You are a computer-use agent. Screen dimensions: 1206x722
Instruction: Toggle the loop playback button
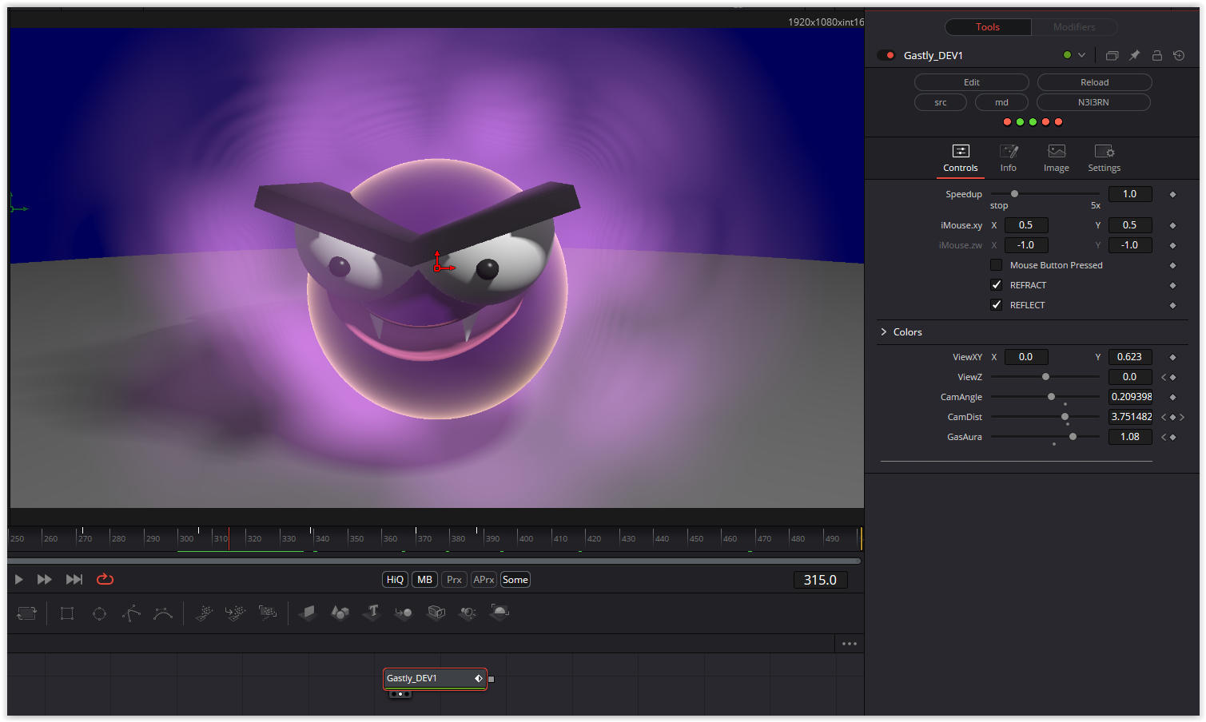[105, 579]
